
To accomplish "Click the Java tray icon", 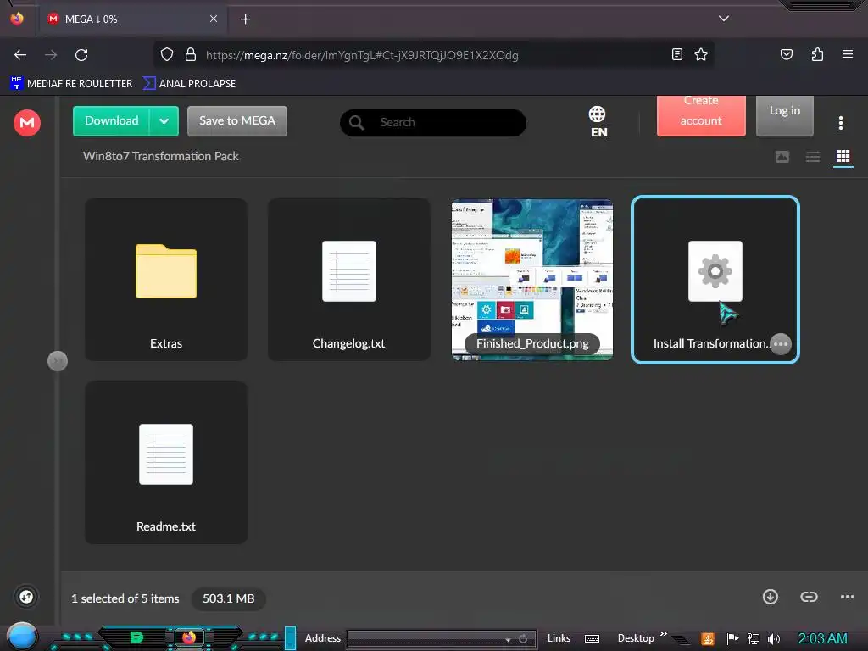I will (708, 639).
